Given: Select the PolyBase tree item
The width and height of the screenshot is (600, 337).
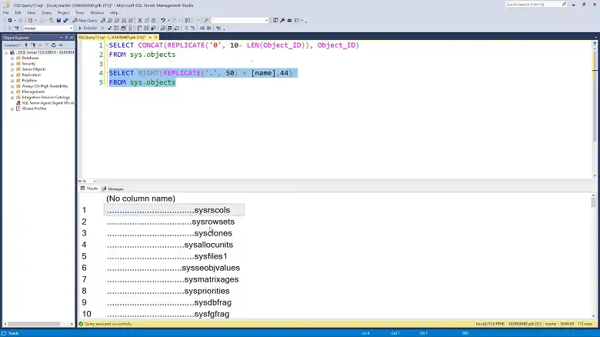Looking at the screenshot, I should (x=29, y=81).
